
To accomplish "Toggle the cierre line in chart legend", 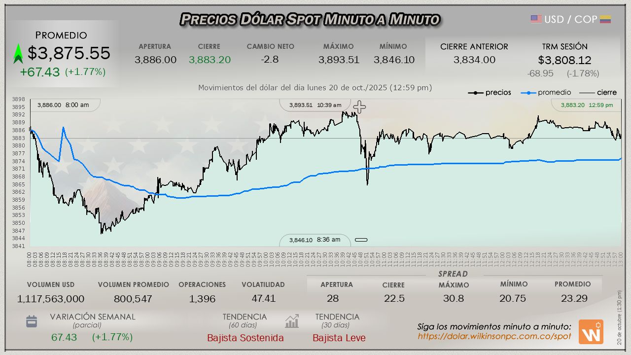I will coord(597,92).
